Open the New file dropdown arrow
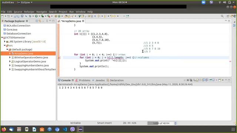 [x=6, y=16]
